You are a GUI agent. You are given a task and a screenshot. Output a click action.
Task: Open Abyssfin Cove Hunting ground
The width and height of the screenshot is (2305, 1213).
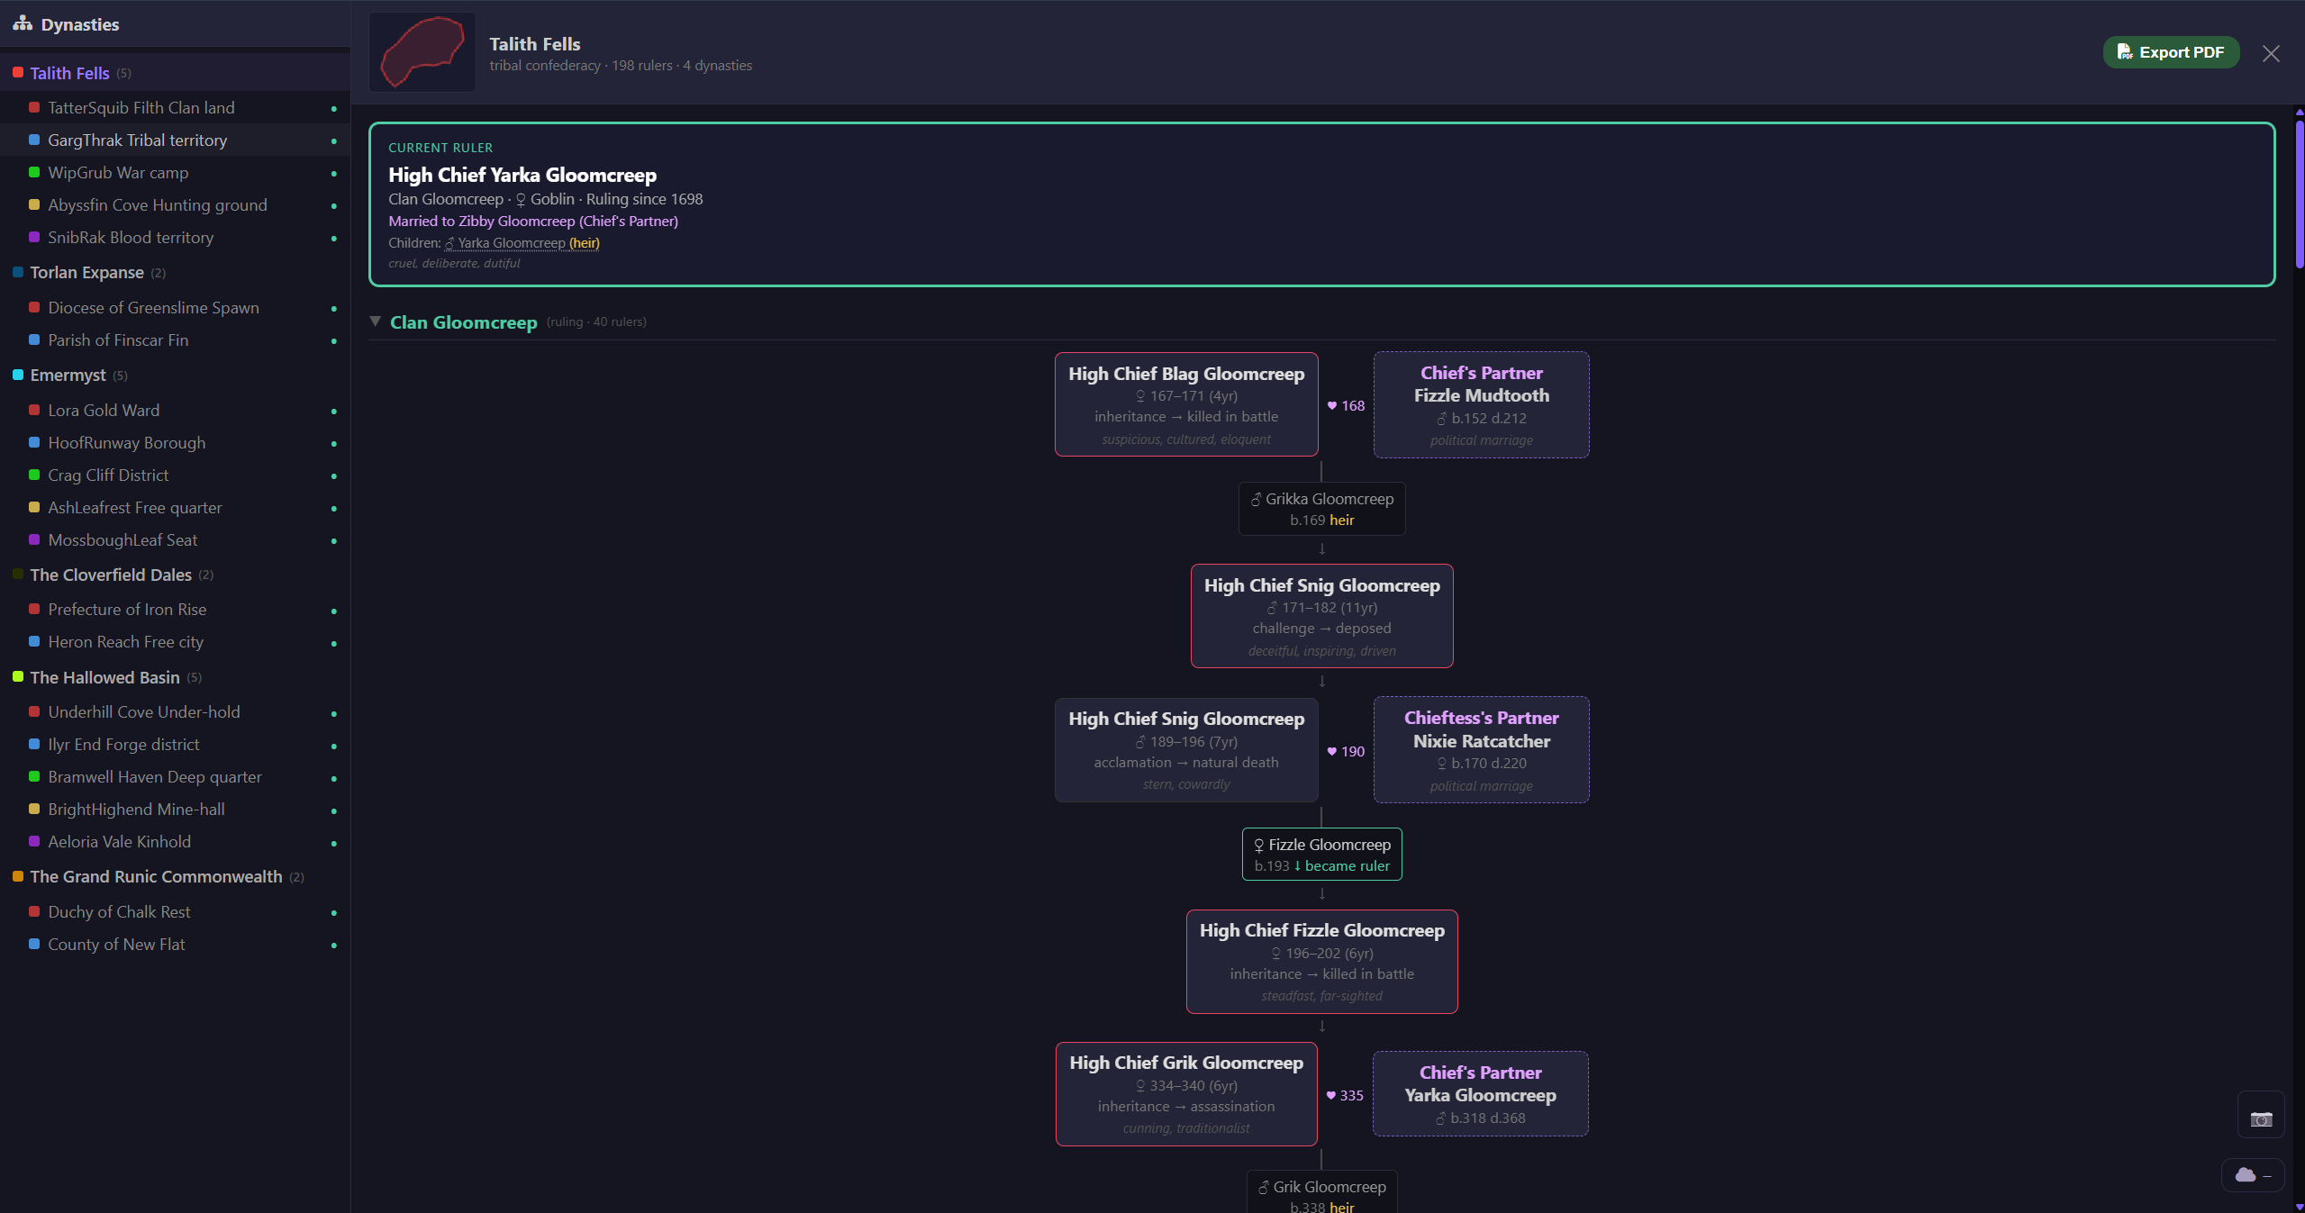175,204
